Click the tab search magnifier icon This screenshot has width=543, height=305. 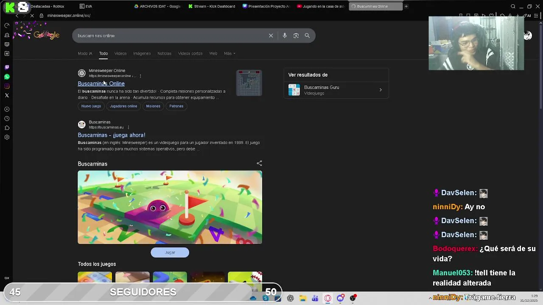[x=513, y=6]
